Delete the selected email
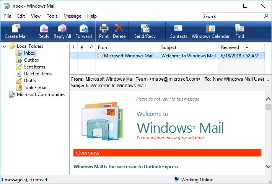The width and height of the screenshot is (272, 184). pos(119,31)
